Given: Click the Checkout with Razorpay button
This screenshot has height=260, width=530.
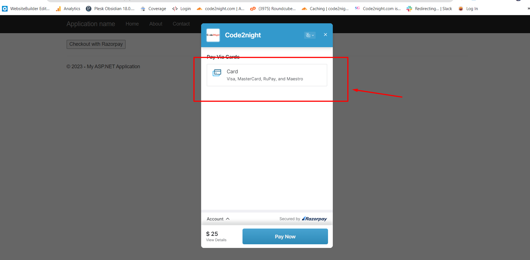Looking at the screenshot, I should pos(96,44).
